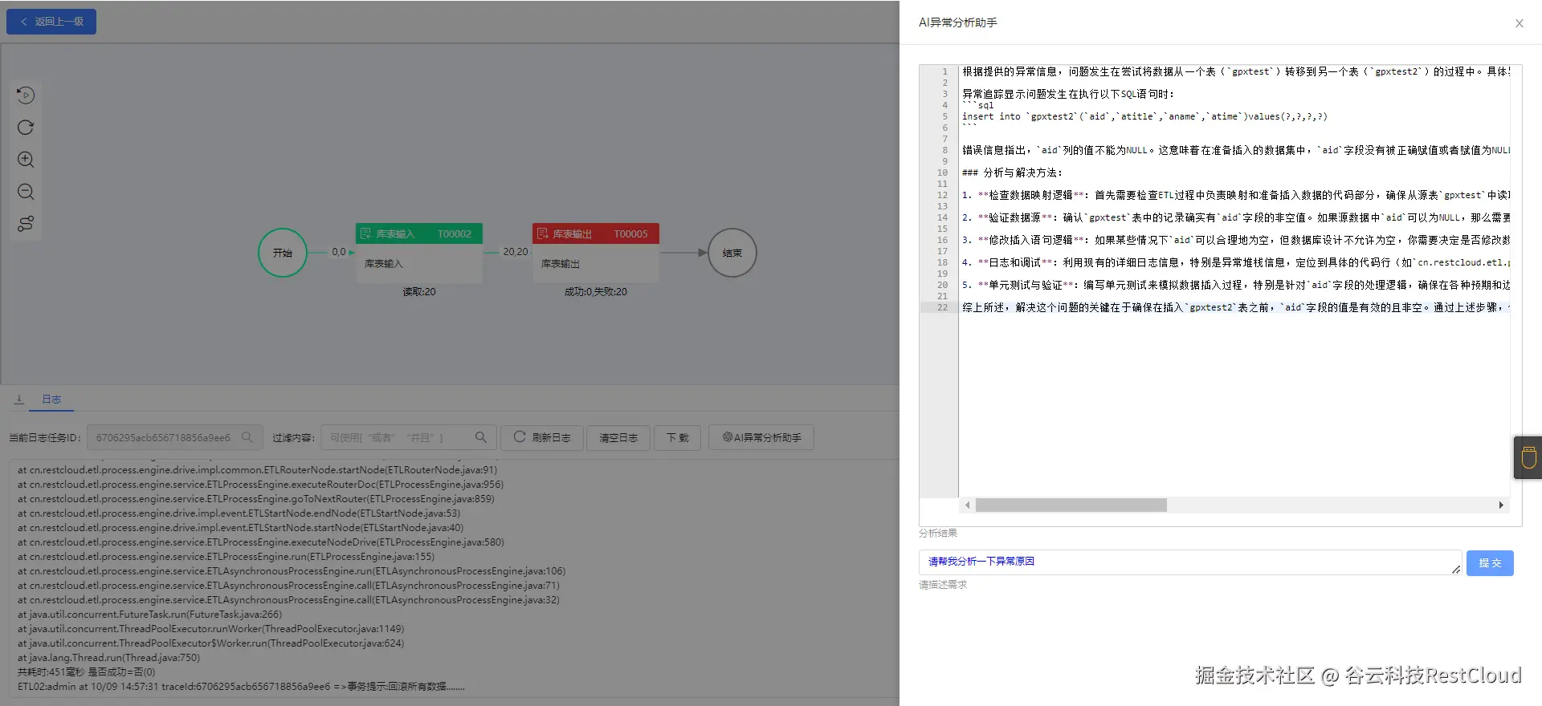Click the insert into SQL line in editor

click(x=1145, y=116)
